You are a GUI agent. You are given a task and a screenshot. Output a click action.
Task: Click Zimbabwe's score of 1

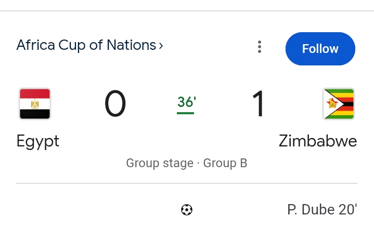[258, 104]
